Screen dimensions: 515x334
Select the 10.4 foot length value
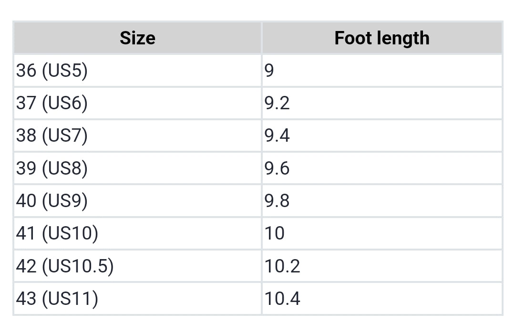[x=282, y=299]
